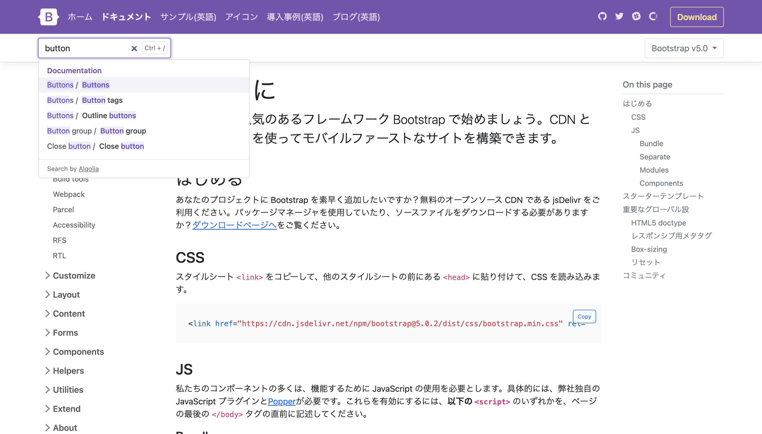The width and height of the screenshot is (762, 434).
Task: Expand the Customize sidebar section
Action: click(70, 275)
